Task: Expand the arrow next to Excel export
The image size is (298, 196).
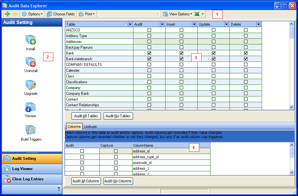Action: [203, 14]
